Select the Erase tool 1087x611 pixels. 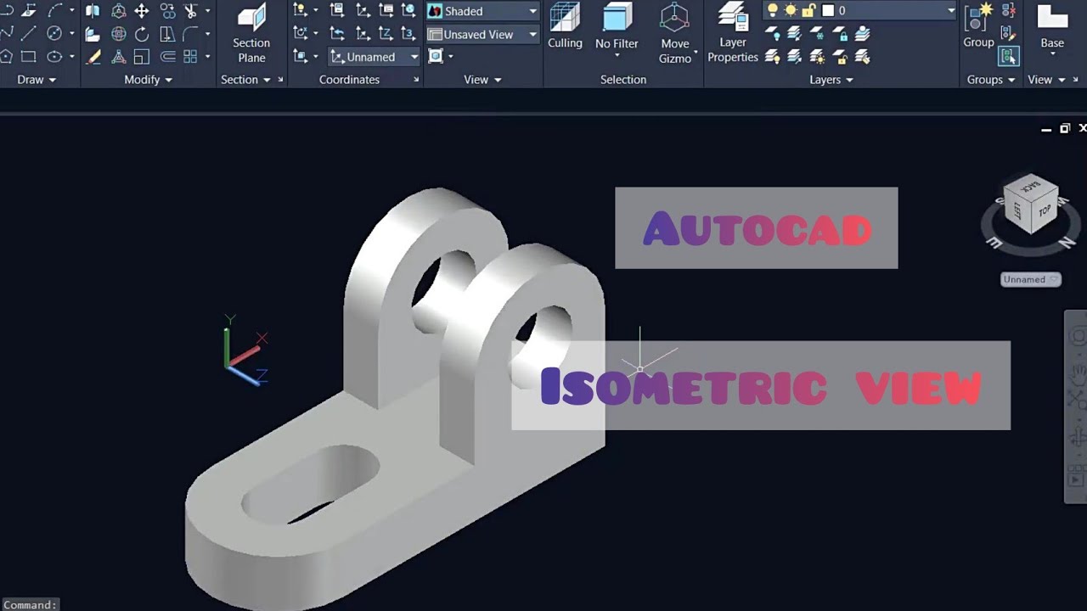click(x=94, y=57)
